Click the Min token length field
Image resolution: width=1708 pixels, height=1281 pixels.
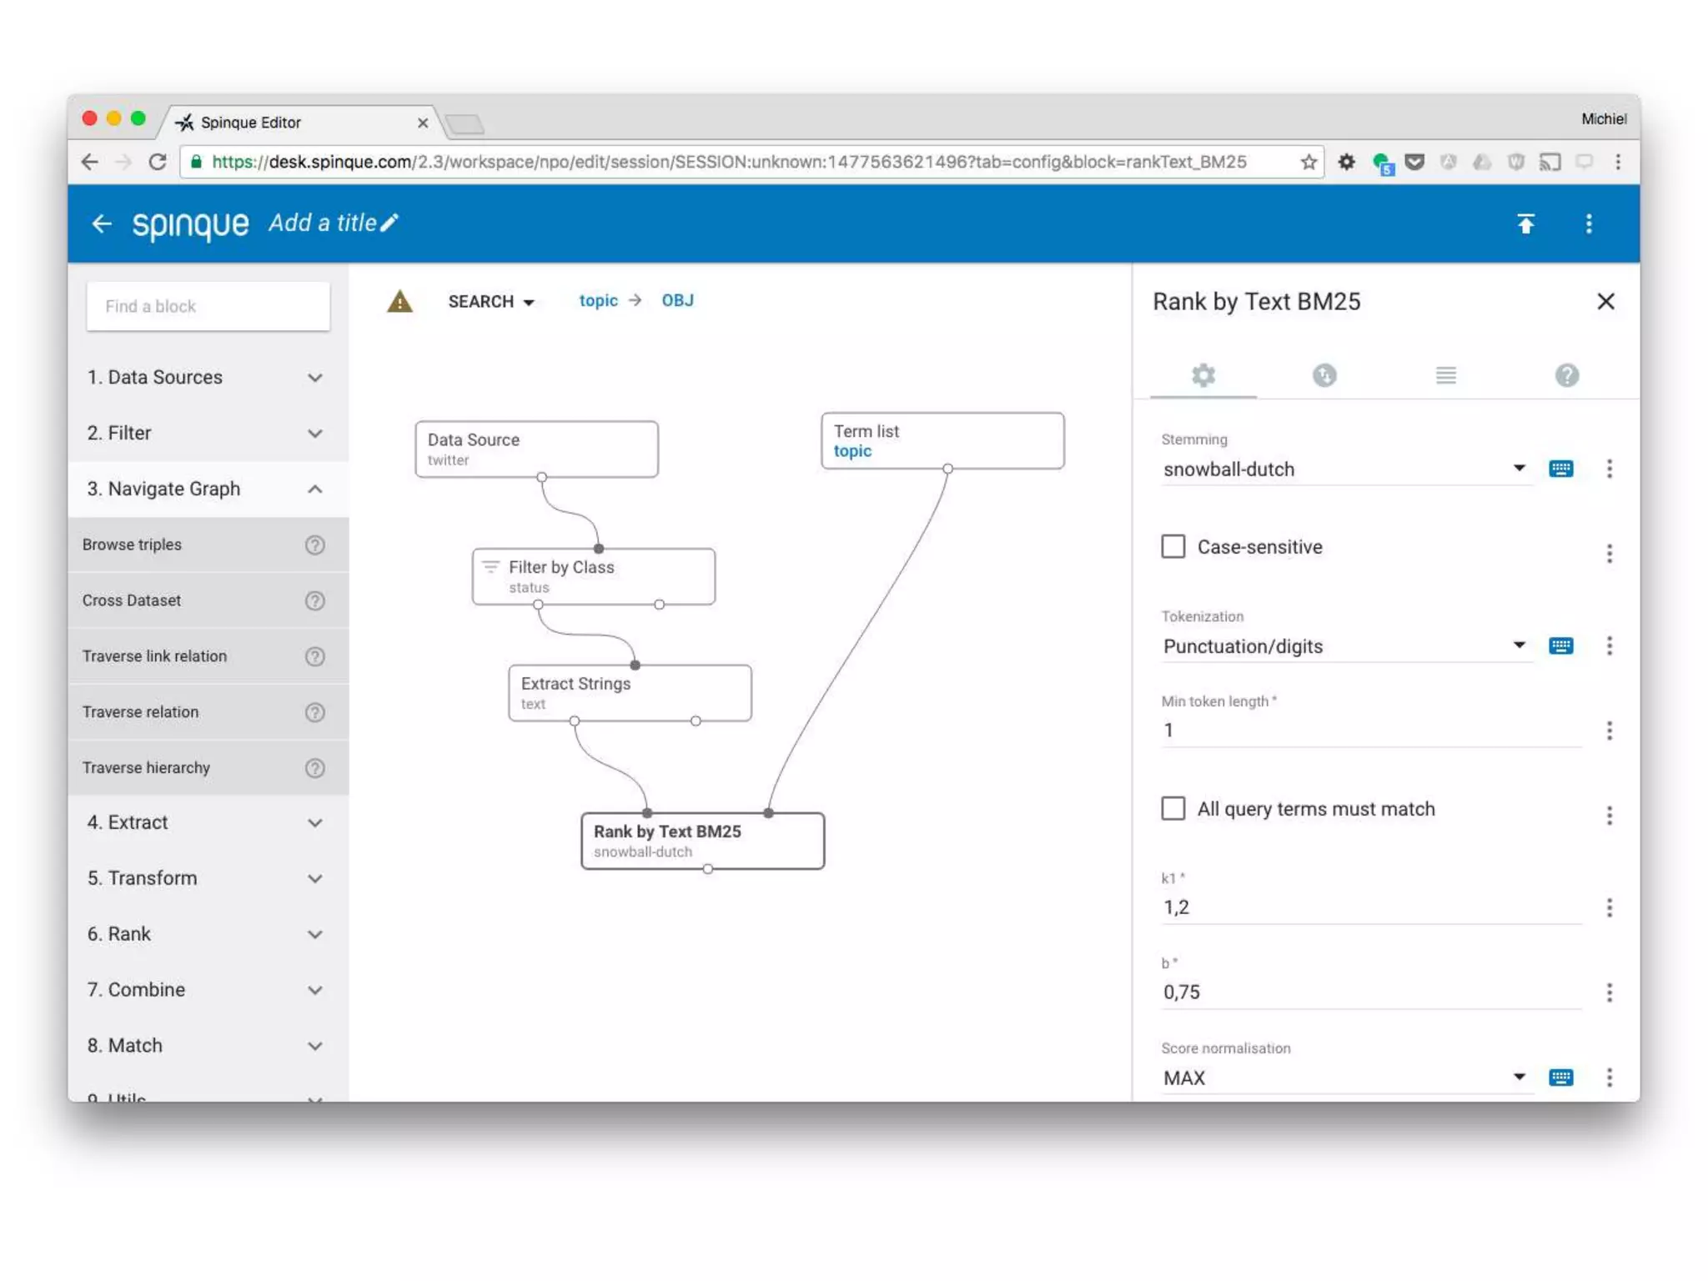(x=1371, y=731)
